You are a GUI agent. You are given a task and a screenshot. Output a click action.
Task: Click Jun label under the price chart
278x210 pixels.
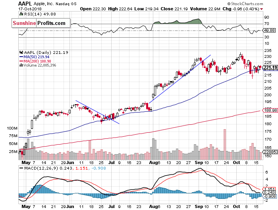click(x=70, y=162)
